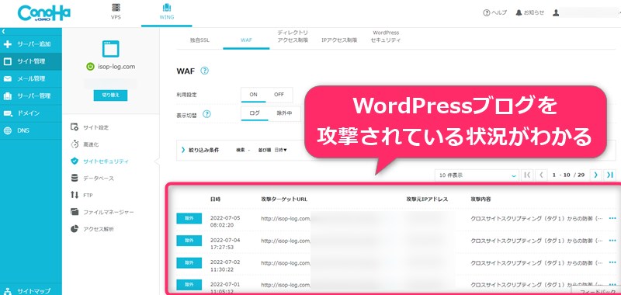Open FTP arrows icon
The height and width of the screenshot is (295, 621).
[x=75, y=195]
